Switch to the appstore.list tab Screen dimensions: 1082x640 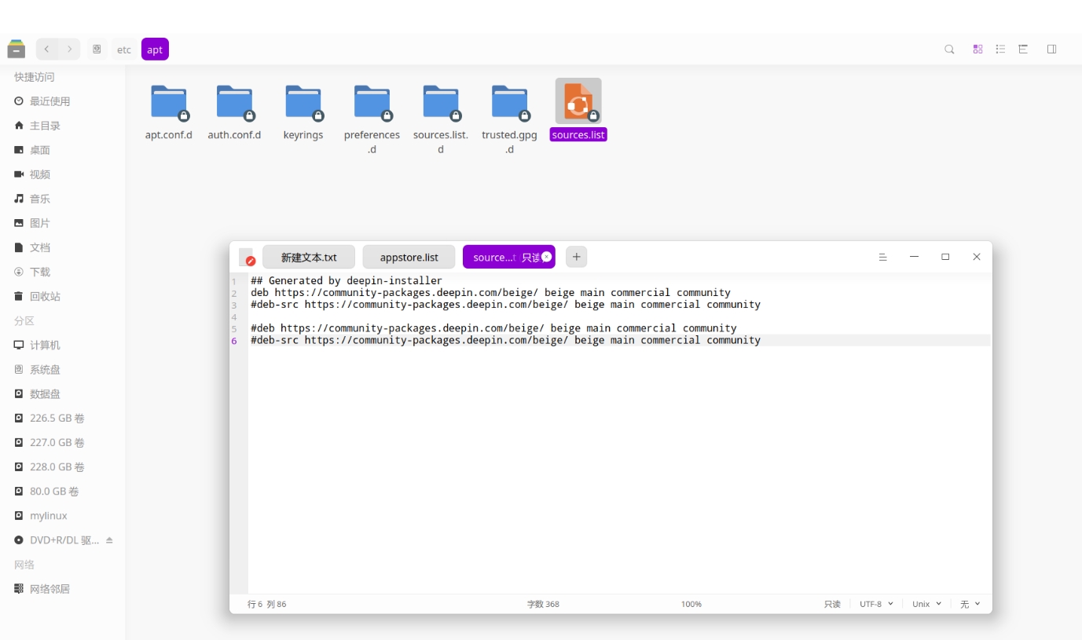(409, 257)
